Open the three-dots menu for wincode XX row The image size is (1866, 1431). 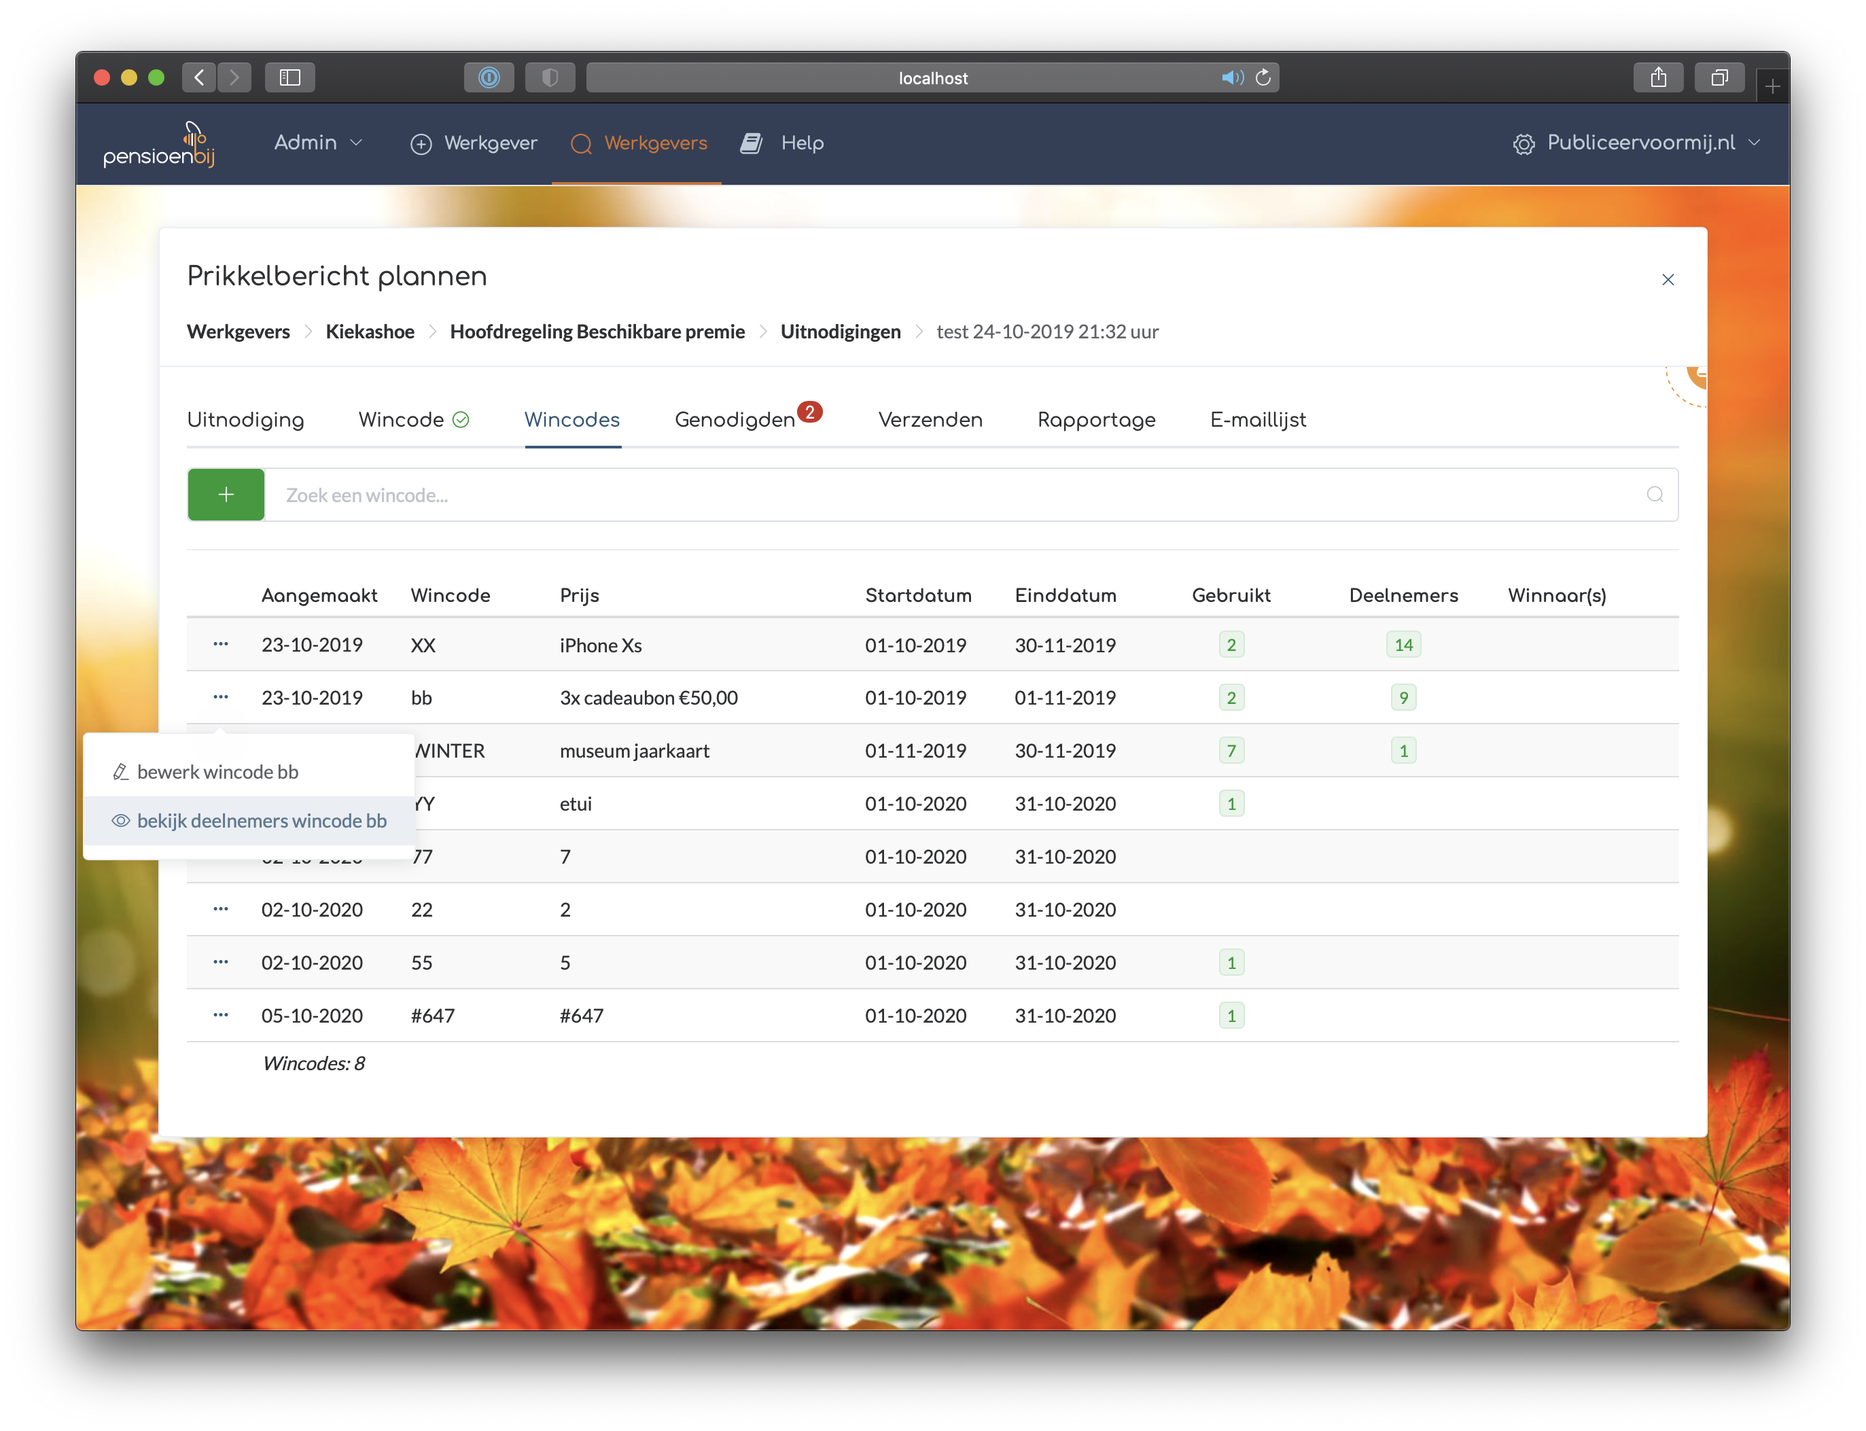pyautogui.click(x=221, y=645)
